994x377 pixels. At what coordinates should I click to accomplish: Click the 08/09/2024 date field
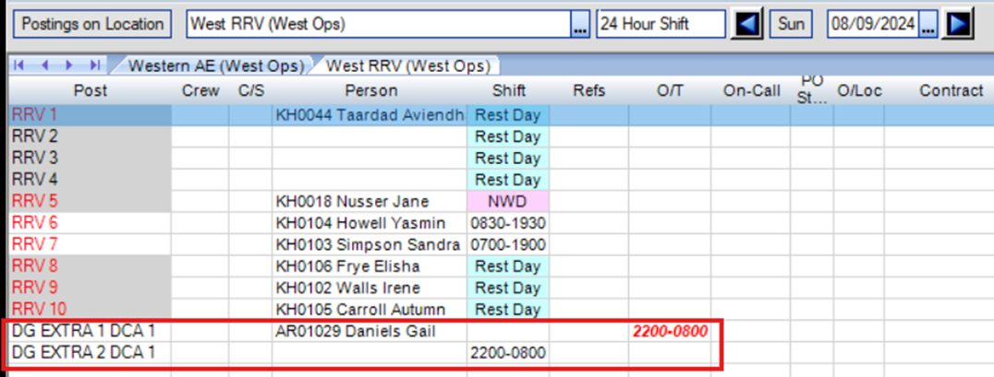click(x=872, y=25)
